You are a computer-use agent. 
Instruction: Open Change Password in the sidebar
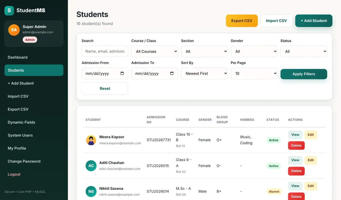pyautogui.click(x=34, y=161)
